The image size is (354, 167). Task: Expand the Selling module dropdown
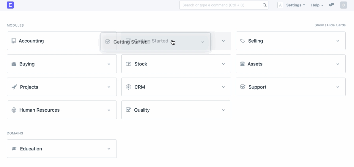338,41
